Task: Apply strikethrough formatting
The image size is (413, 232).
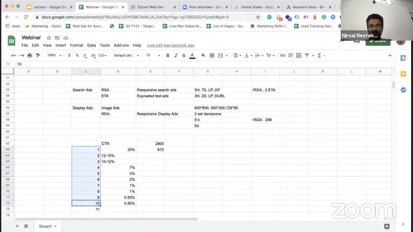Action: (x=184, y=55)
